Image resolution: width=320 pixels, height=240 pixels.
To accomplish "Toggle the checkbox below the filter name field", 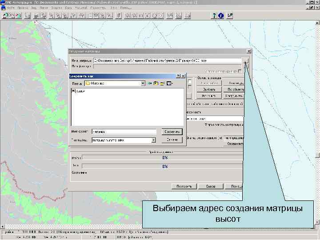I will pyautogui.click(x=240, y=71).
